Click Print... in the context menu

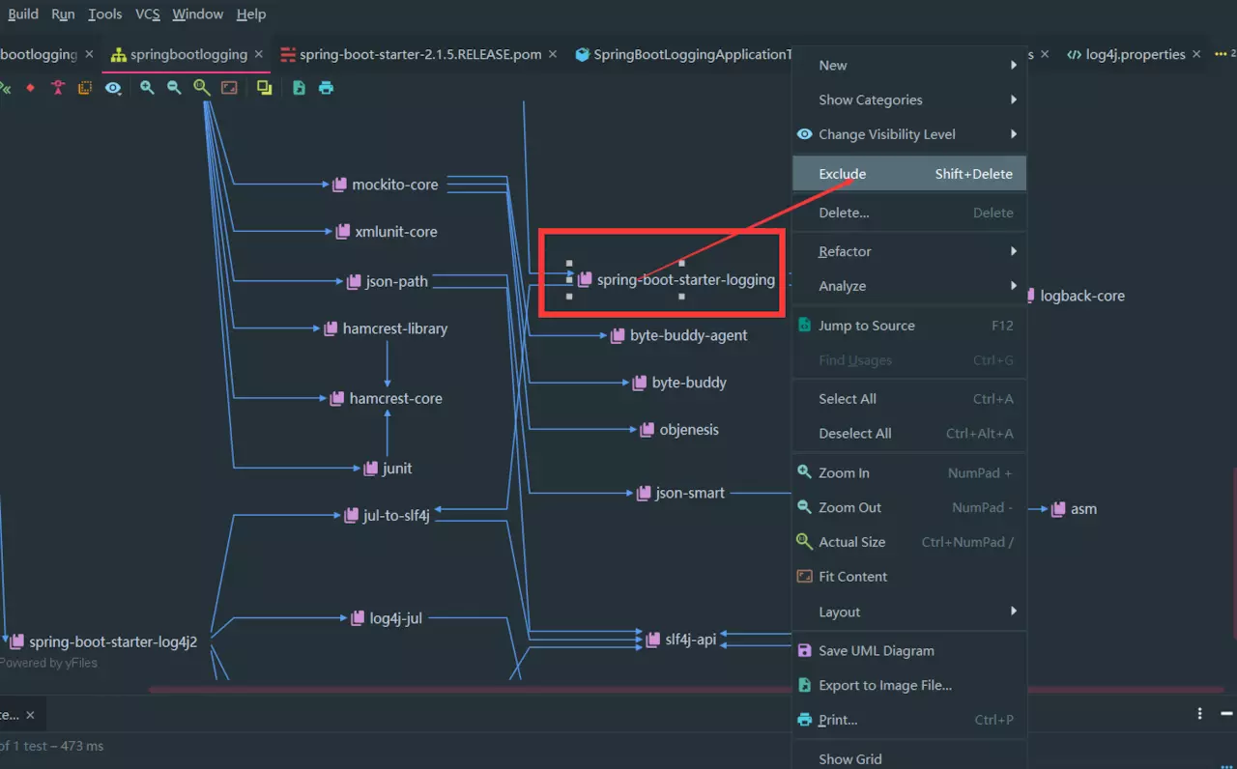[908, 720]
